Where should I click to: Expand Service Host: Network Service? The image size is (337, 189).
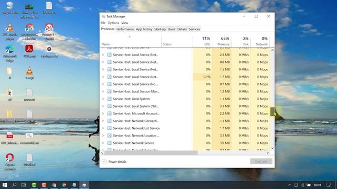pyautogui.click(x=103, y=143)
